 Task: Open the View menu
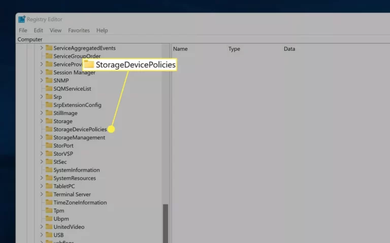[55, 31]
